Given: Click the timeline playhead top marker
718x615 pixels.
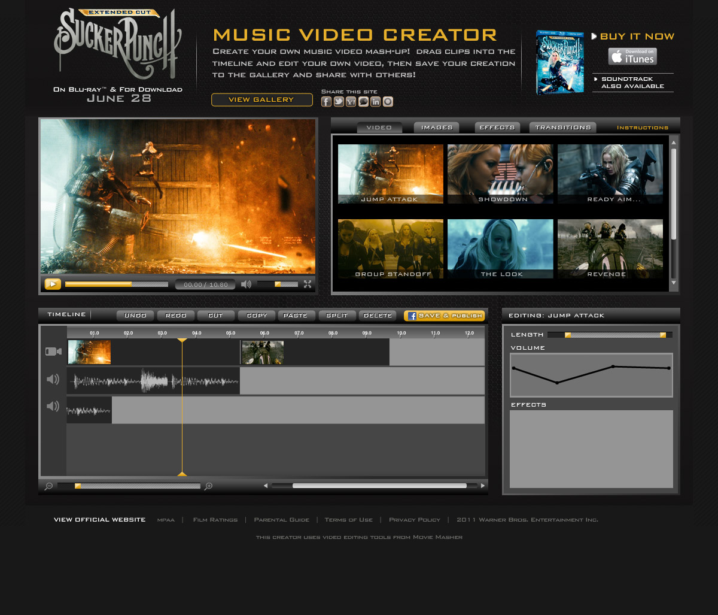Looking at the screenshot, I should click(x=182, y=341).
